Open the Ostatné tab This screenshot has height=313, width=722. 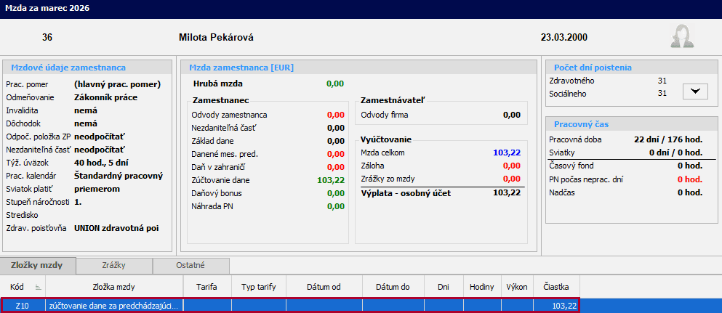click(x=191, y=266)
